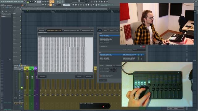Click the Edit script button
Screen dimensions: 198x111
click(79, 76)
